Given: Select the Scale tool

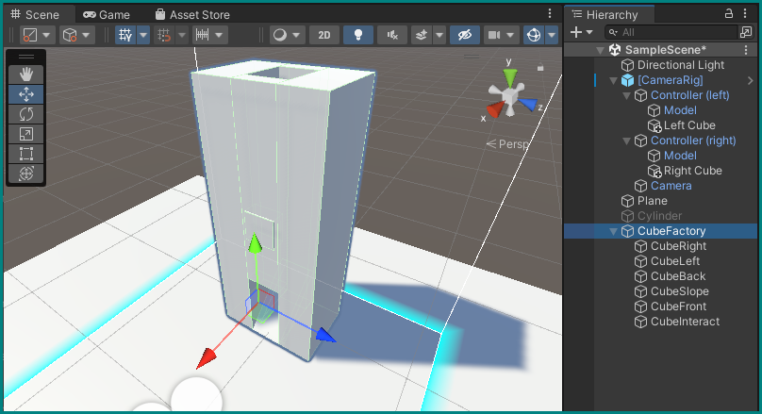Looking at the screenshot, I should pyautogui.click(x=25, y=134).
